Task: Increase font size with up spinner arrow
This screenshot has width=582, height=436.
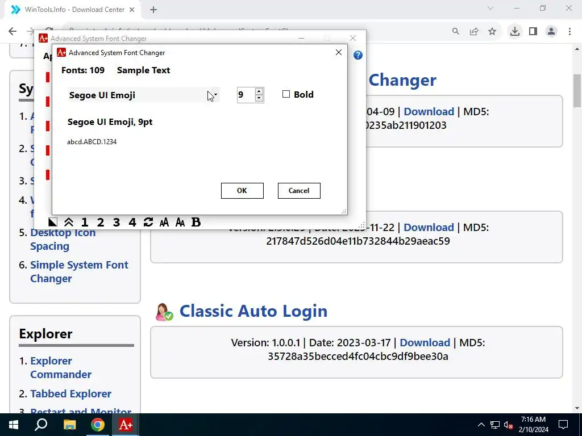Action: click(259, 91)
